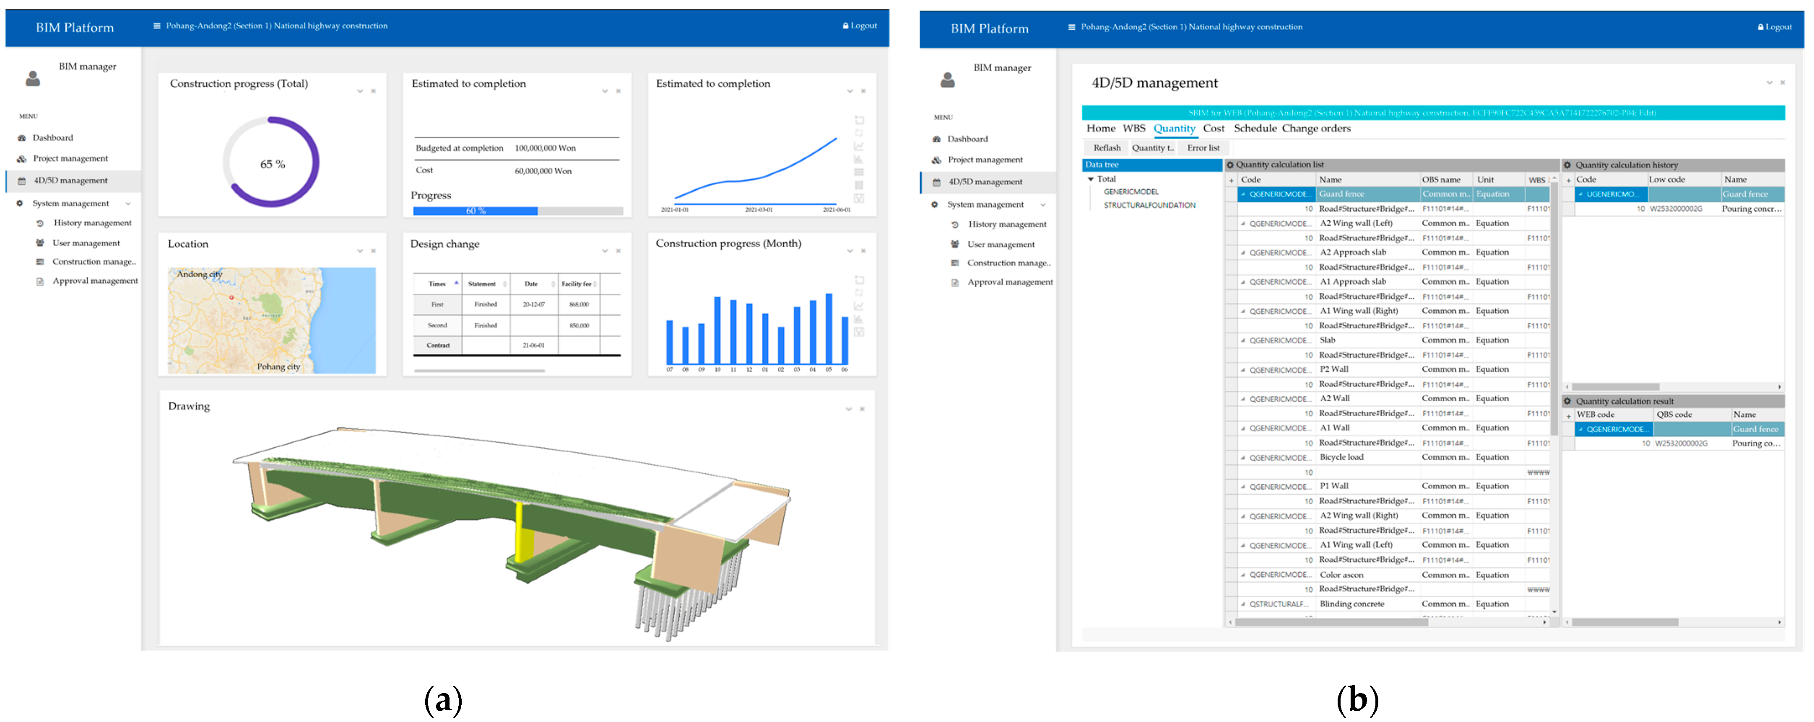The height and width of the screenshot is (722, 1814).
Task: Close the Drawing widget with its x icon
Action: coord(862,409)
